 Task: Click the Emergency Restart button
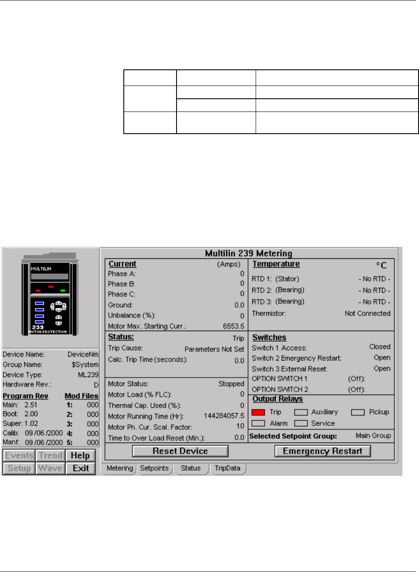[x=322, y=451]
